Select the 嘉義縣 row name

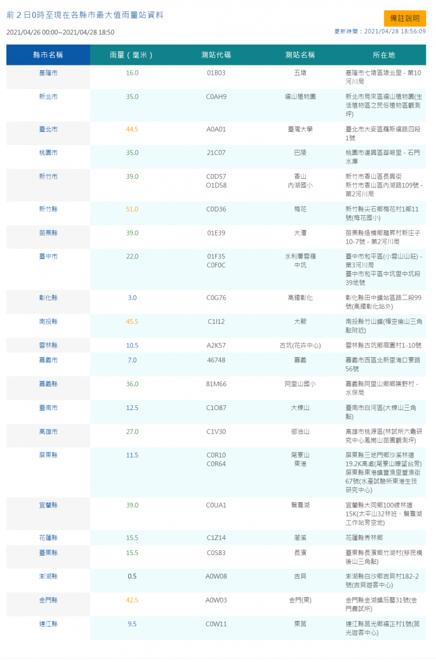(48, 384)
